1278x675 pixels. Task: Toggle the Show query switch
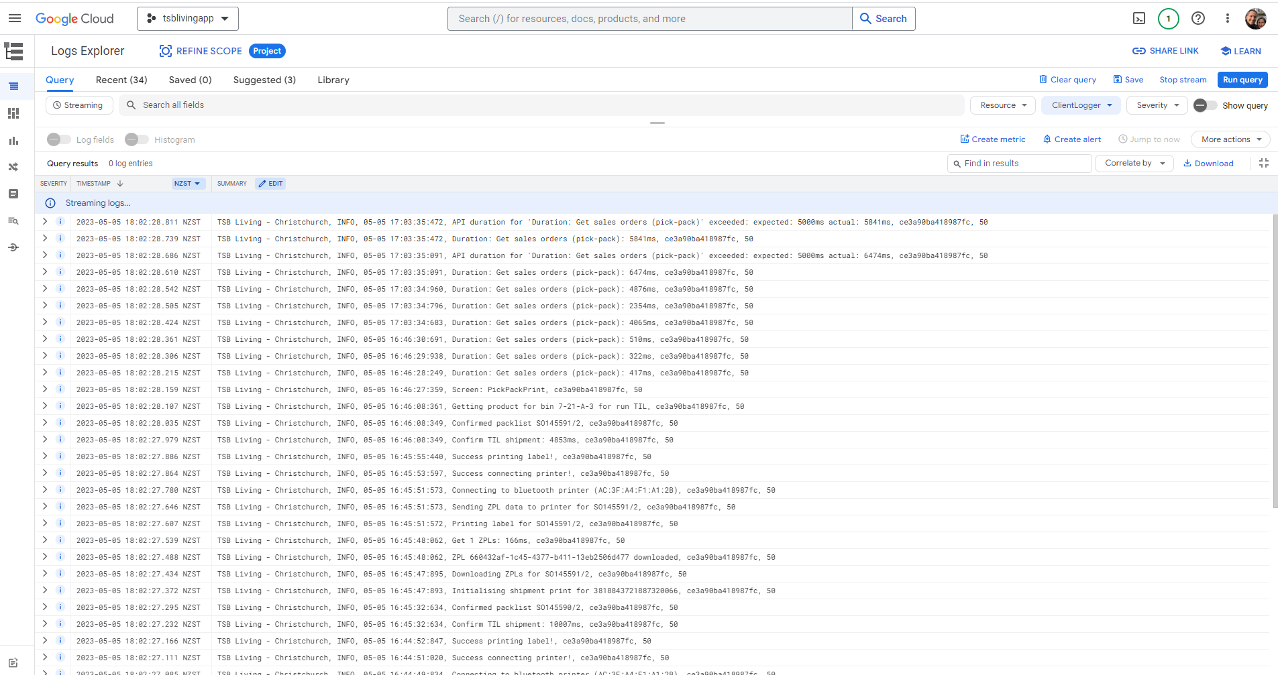pos(1204,105)
